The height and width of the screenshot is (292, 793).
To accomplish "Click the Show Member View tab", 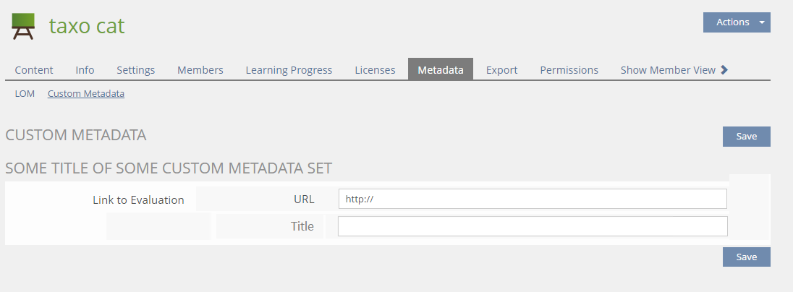I will [668, 70].
